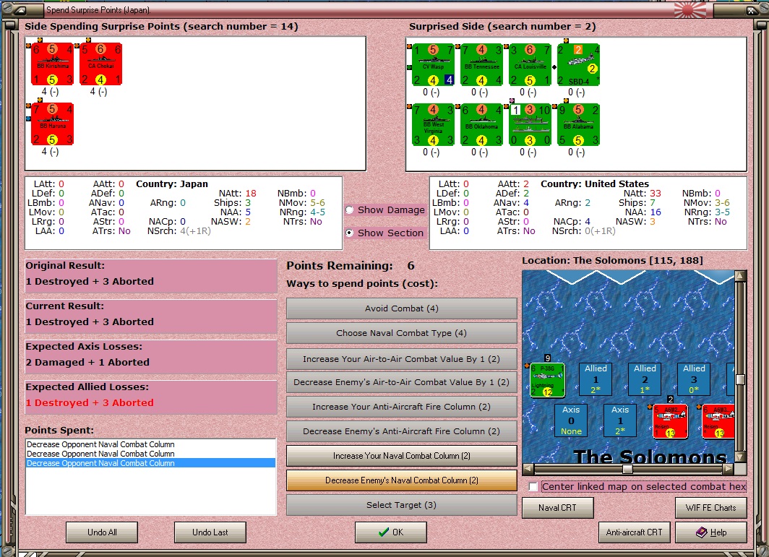Click the Points Remaining value 6

pyautogui.click(x=411, y=266)
